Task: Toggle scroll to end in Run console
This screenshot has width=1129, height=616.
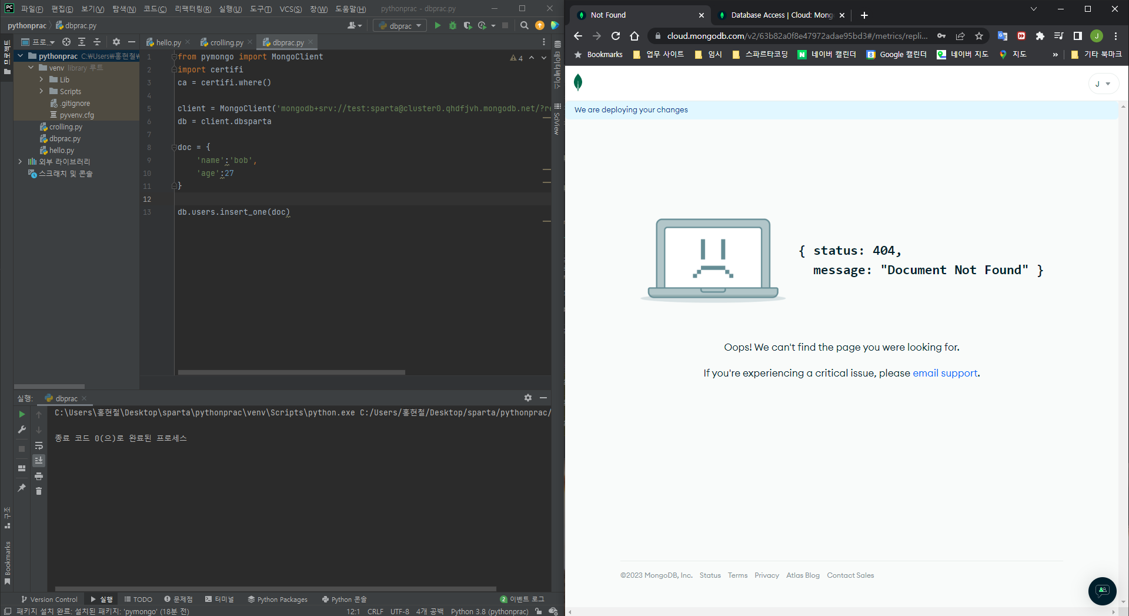Action: [x=39, y=460]
